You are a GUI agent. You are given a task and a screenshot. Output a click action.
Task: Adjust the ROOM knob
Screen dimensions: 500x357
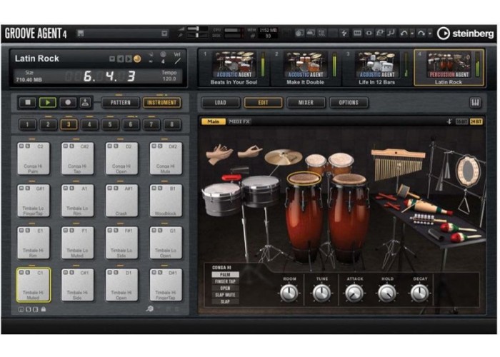289,293
